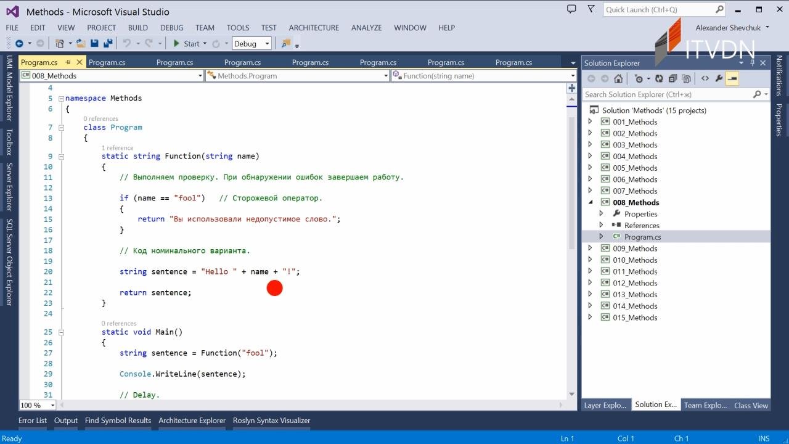
Task: Click the Undo arrow in the toolbar
Action: (126, 43)
